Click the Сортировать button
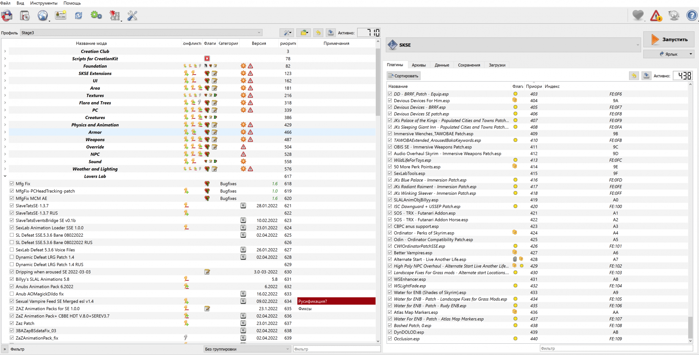Viewport: 699px width, 355px height. click(x=403, y=76)
